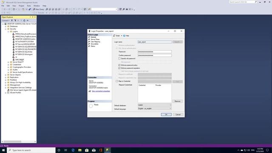The image size is (272, 153).
Task: Click OK in Login Properties dialog
Action: (166, 114)
